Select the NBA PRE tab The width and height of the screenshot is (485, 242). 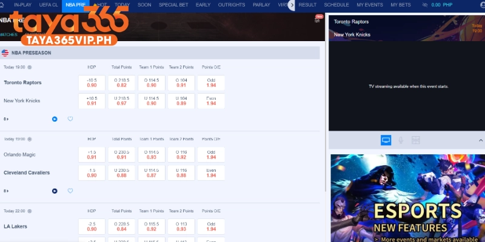75,5
